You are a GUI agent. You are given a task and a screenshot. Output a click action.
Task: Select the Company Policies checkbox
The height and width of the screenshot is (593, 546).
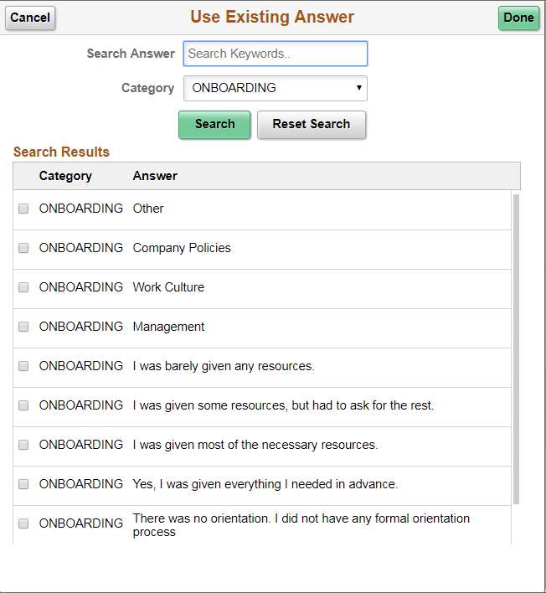[23, 248]
